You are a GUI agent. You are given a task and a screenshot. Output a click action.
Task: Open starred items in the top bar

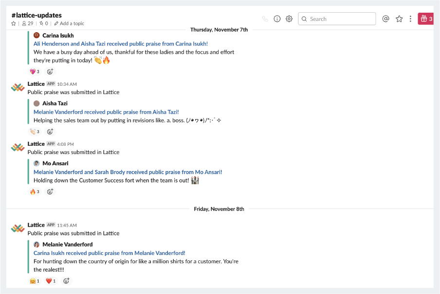point(399,19)
